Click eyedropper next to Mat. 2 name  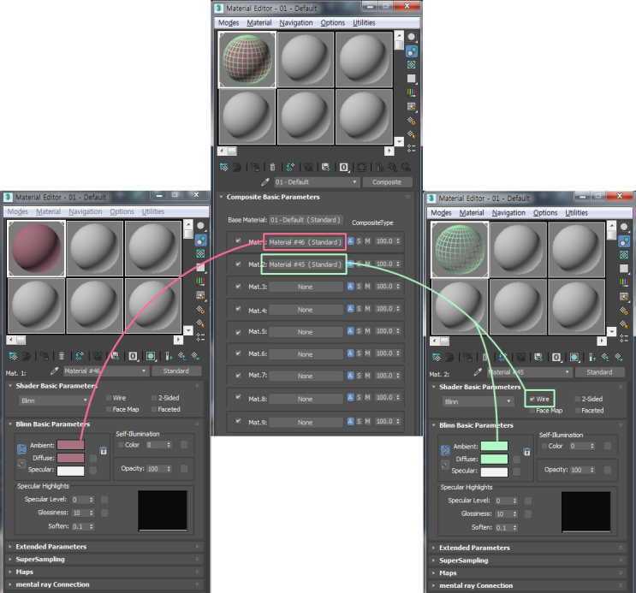tap(478, 372)
